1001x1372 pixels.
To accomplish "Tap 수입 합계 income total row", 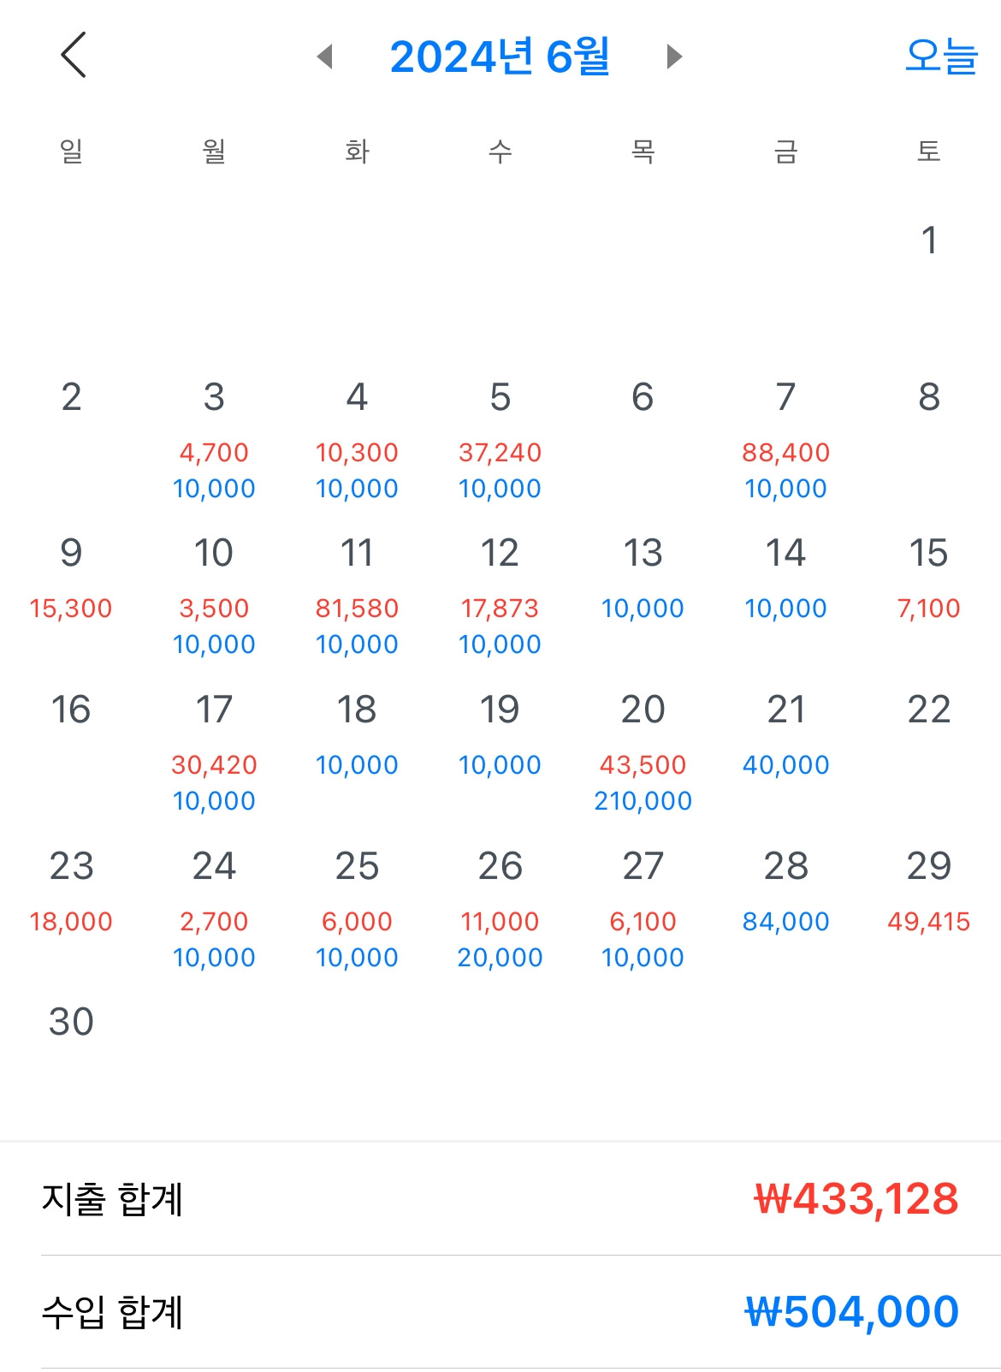I will [x=500, y=1311].
